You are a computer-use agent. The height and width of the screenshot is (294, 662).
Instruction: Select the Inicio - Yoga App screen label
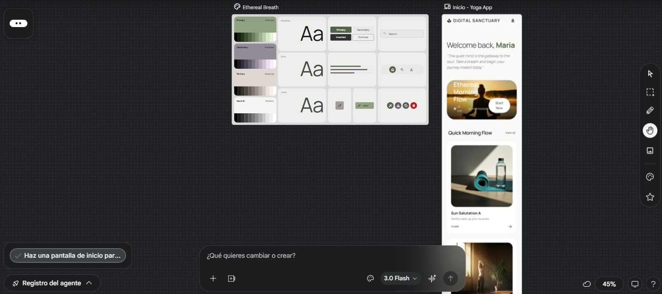pos(472,7)
